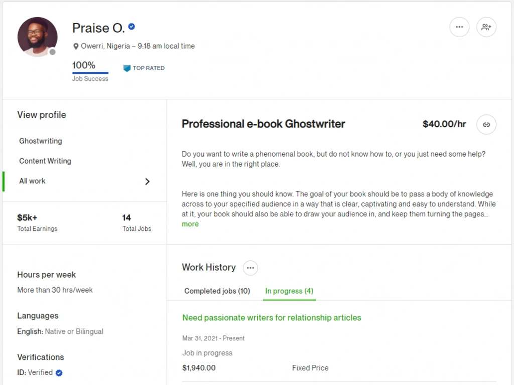Click the 100% Job Success progress bar
514x385 pixels.
90,73
